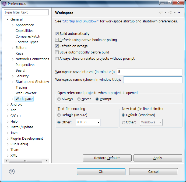Click the Cancel button
The width and height of the screenshot is (186, 182).
click(x=153, y=172)
